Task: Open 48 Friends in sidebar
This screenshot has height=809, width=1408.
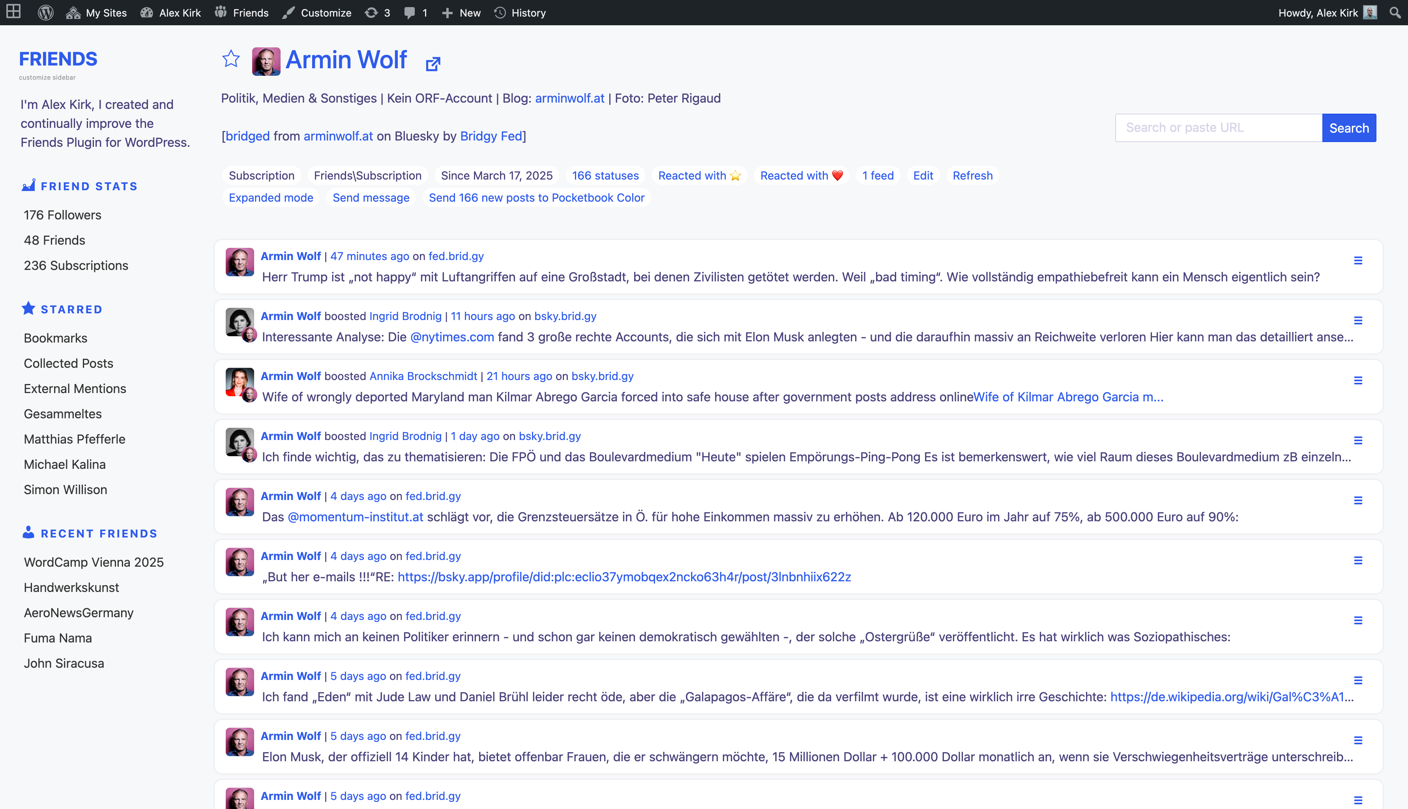Action: 54,240
